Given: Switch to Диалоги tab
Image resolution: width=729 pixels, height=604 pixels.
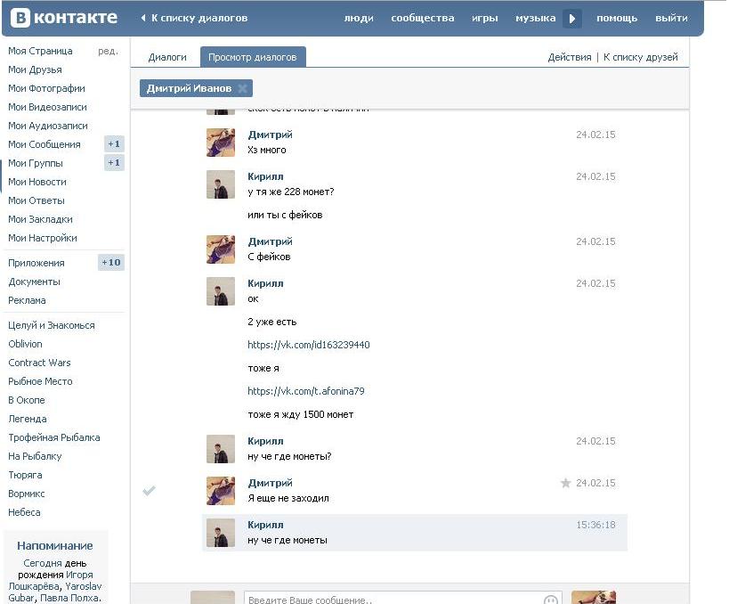Looking at the screenshot, I should pos(167,57).
